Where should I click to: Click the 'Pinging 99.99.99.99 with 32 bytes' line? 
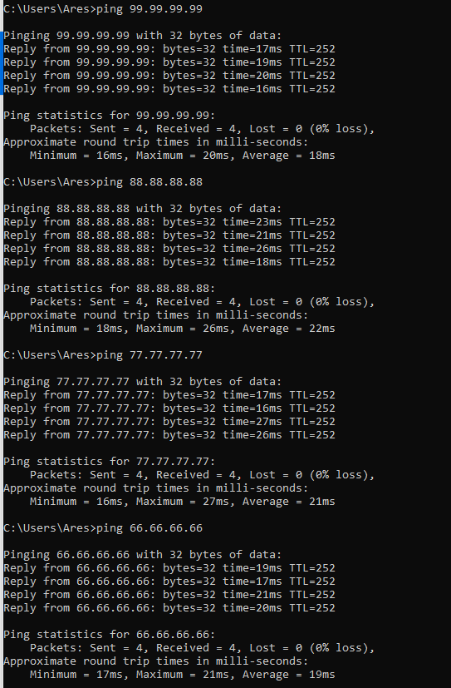click(x=143, y=36)
